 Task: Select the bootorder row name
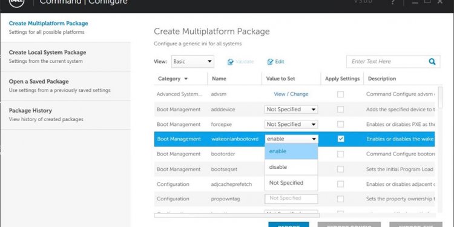click(223, 154)
